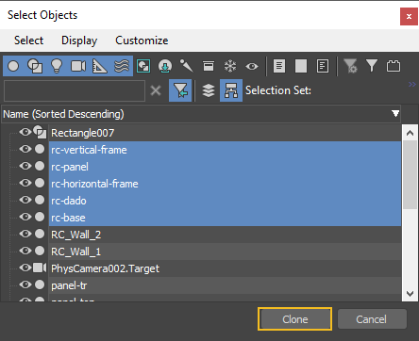
Task: Click the list scrollbar up arrow
Action: 410,133
